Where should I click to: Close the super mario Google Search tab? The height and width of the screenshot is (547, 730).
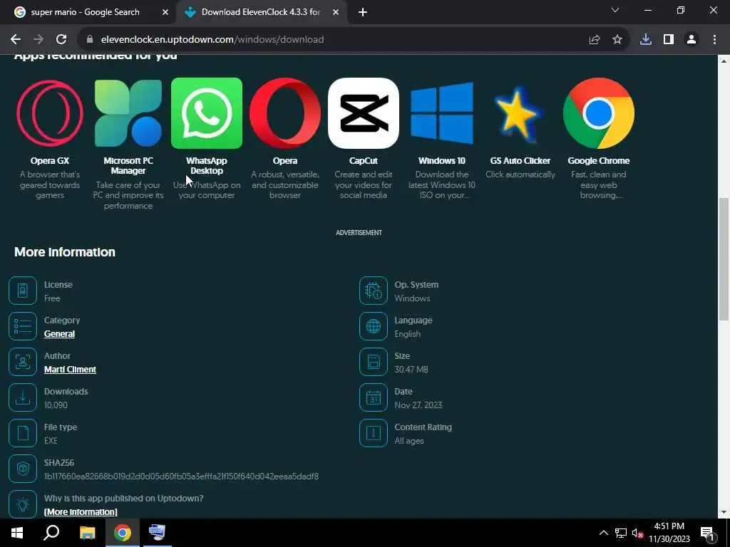click(x=165, y=13)
